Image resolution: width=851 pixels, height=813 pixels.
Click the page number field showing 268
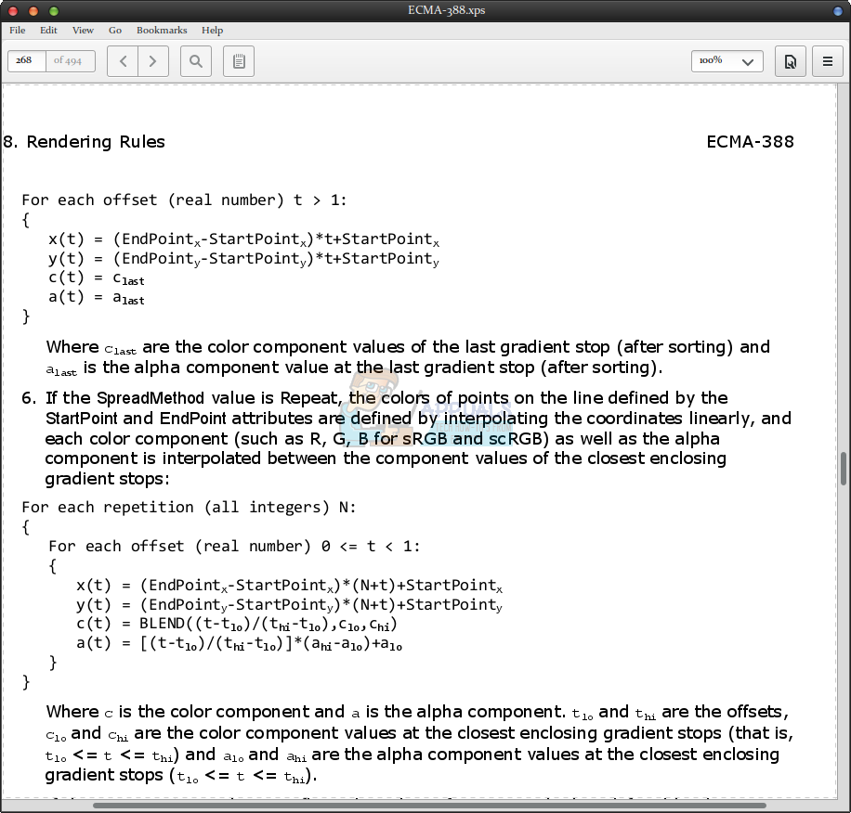pos(26,60)
